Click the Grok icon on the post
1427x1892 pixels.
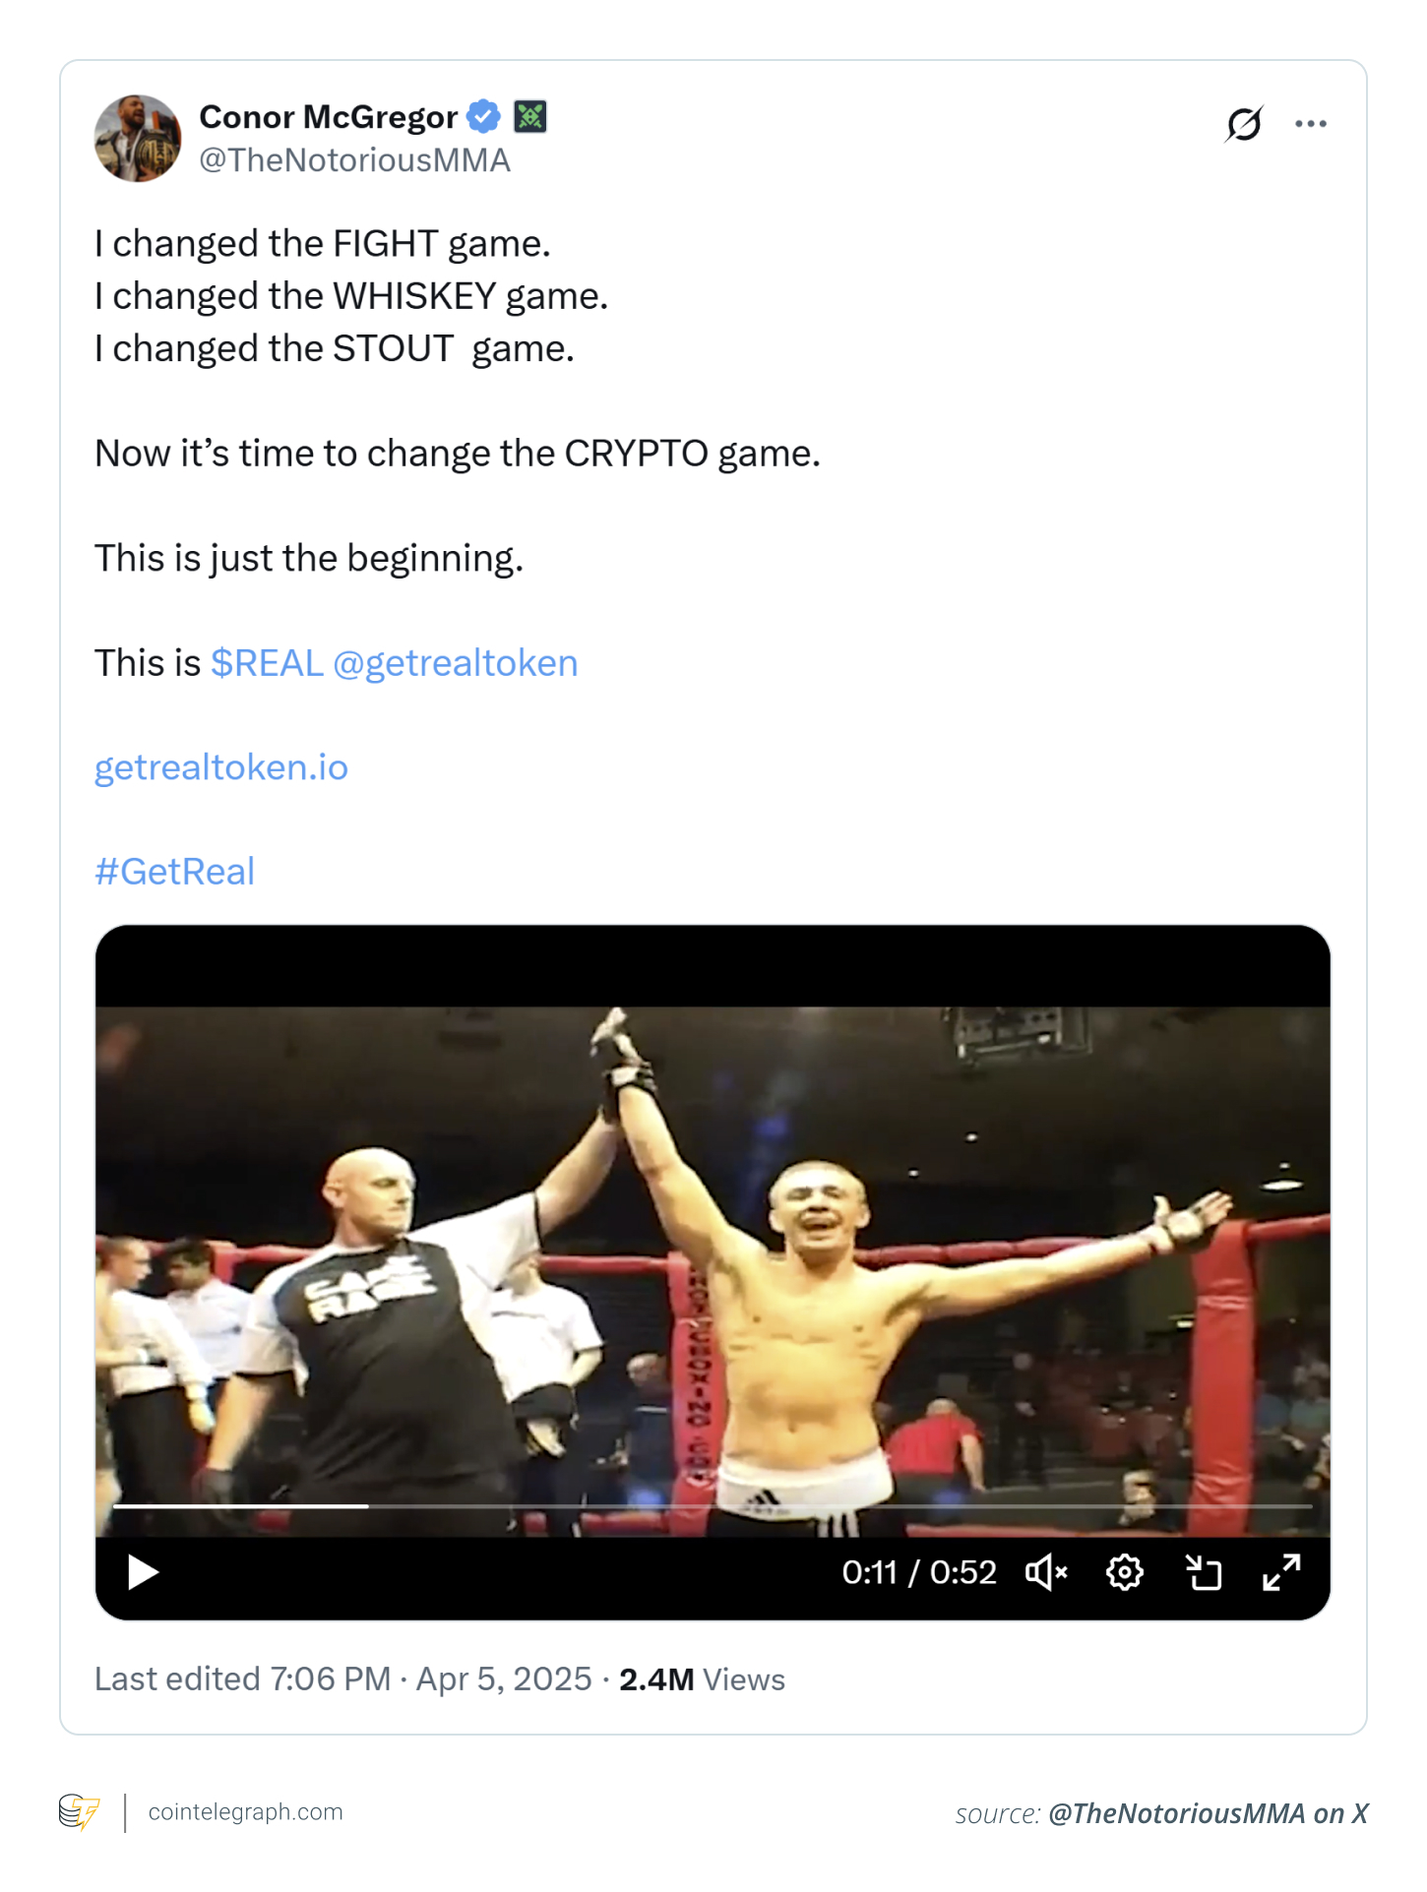coord(1244,124)
